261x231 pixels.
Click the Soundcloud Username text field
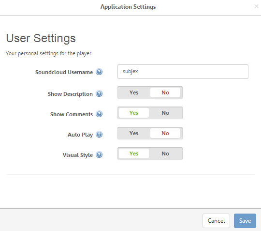point(183,72)
